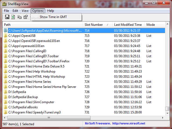Screen dimensions: 172x129
Task: Click the Refresh toolbar icon
Action: (13, 17)
